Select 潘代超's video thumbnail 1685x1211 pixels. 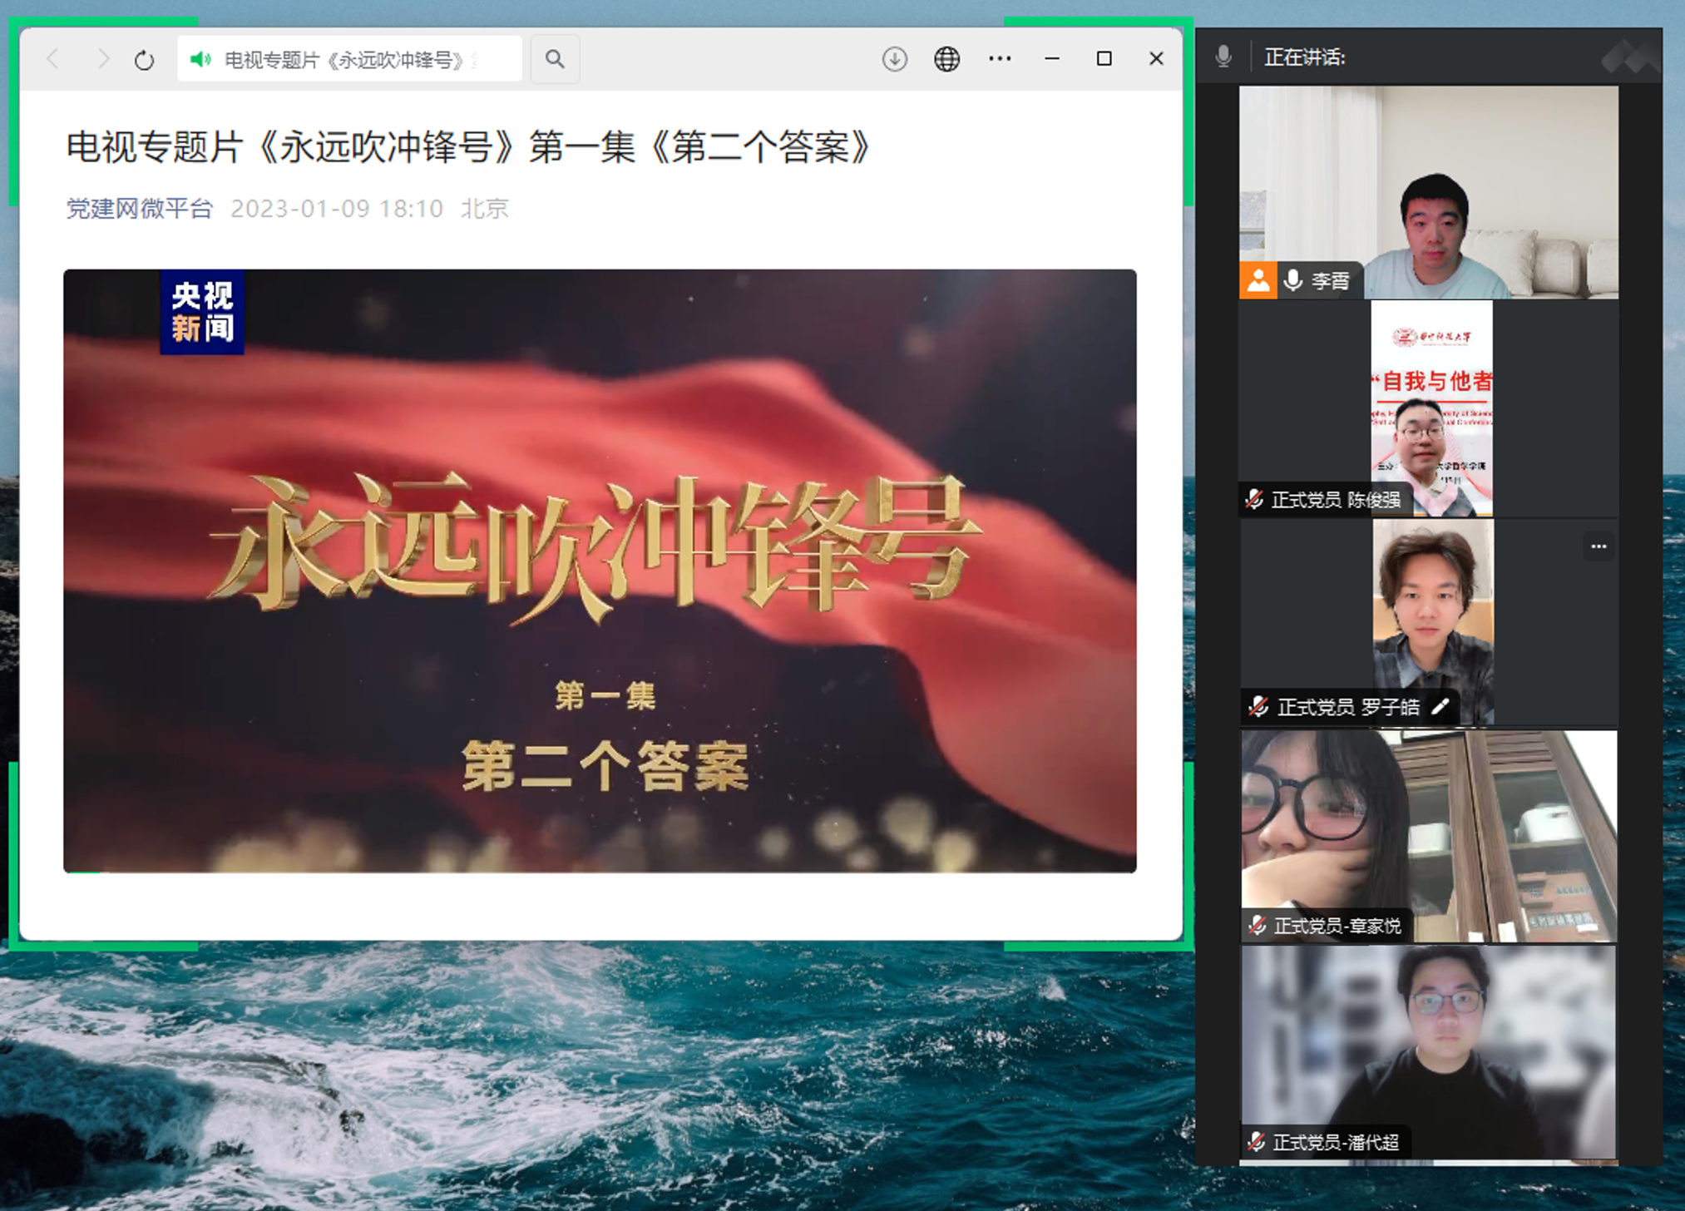tap(1429, 1050)
